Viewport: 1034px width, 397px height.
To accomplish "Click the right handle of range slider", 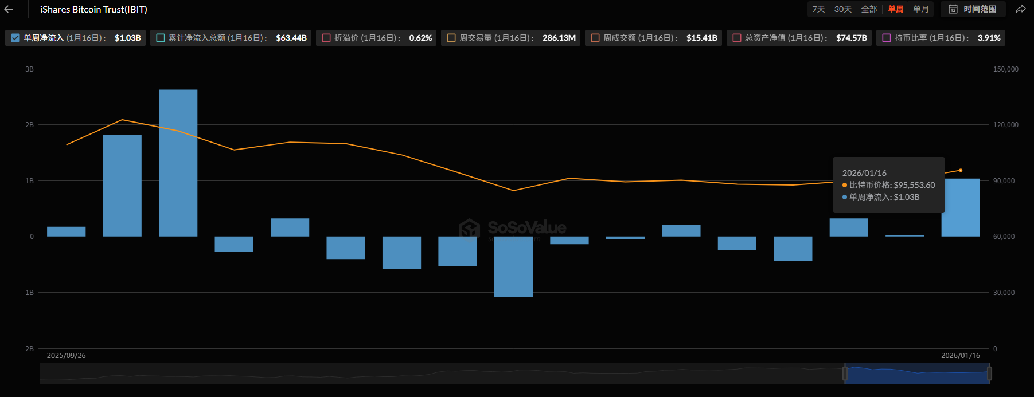I will point(989,374).
